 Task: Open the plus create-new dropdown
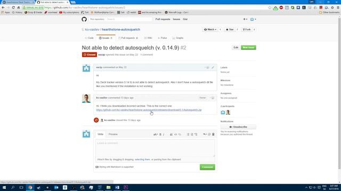(245, 19)
